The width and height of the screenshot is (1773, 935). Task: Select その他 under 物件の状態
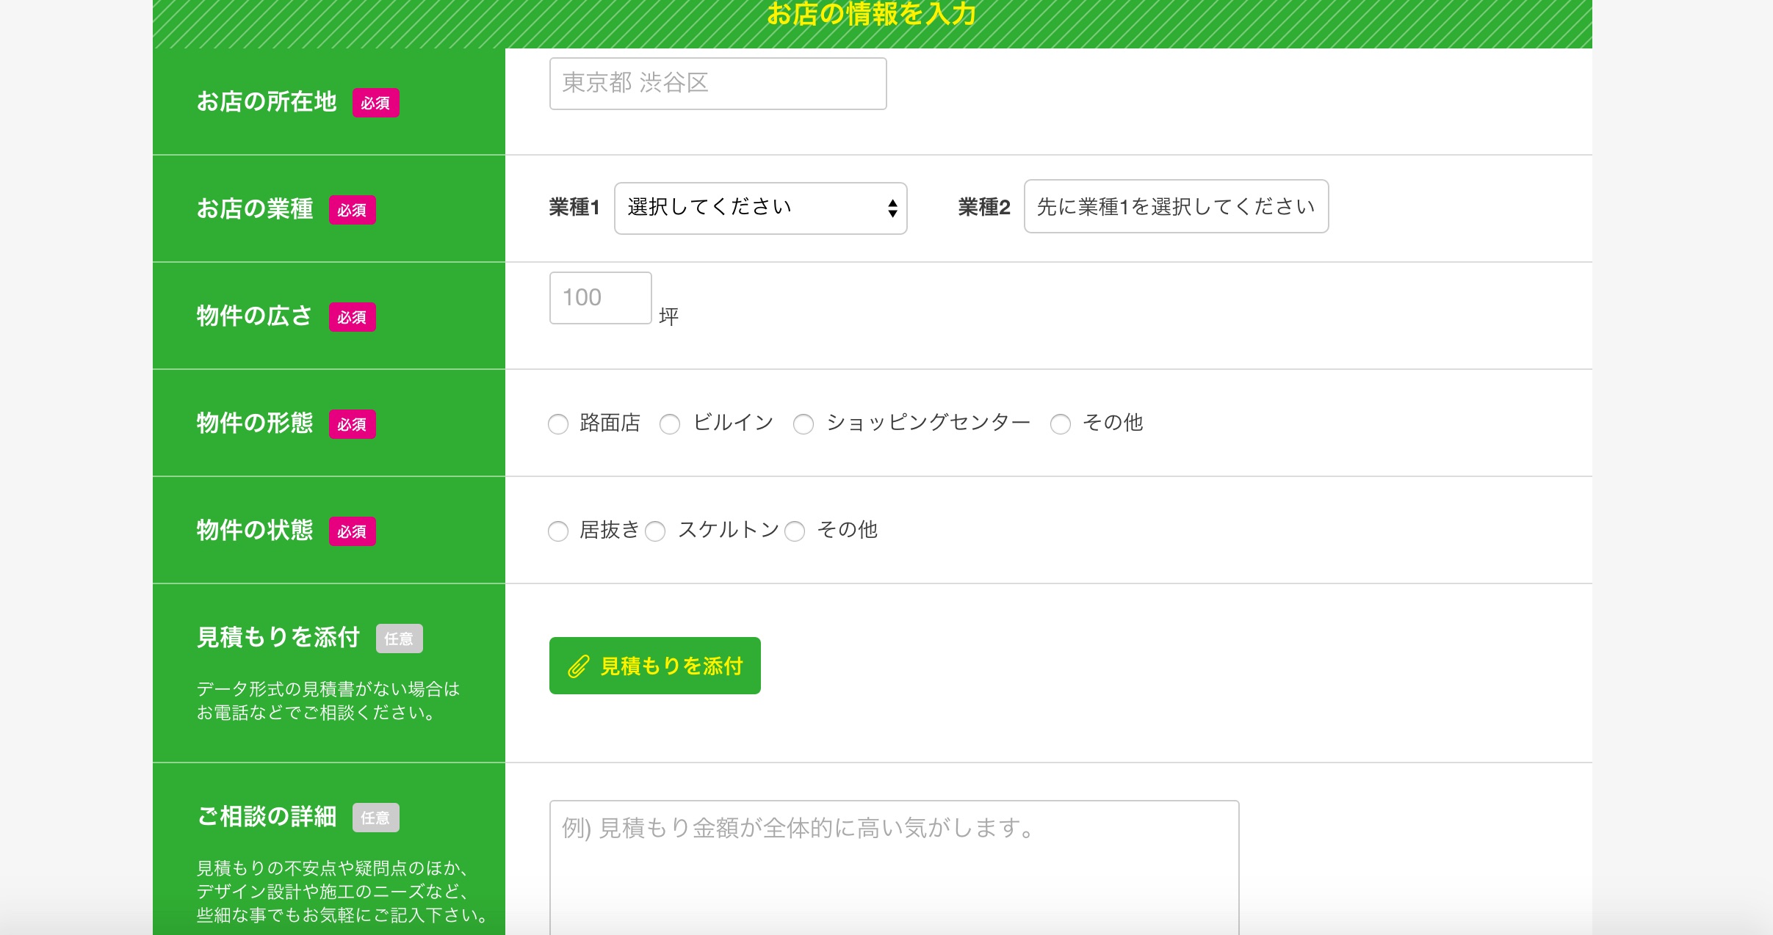(795, 531)
